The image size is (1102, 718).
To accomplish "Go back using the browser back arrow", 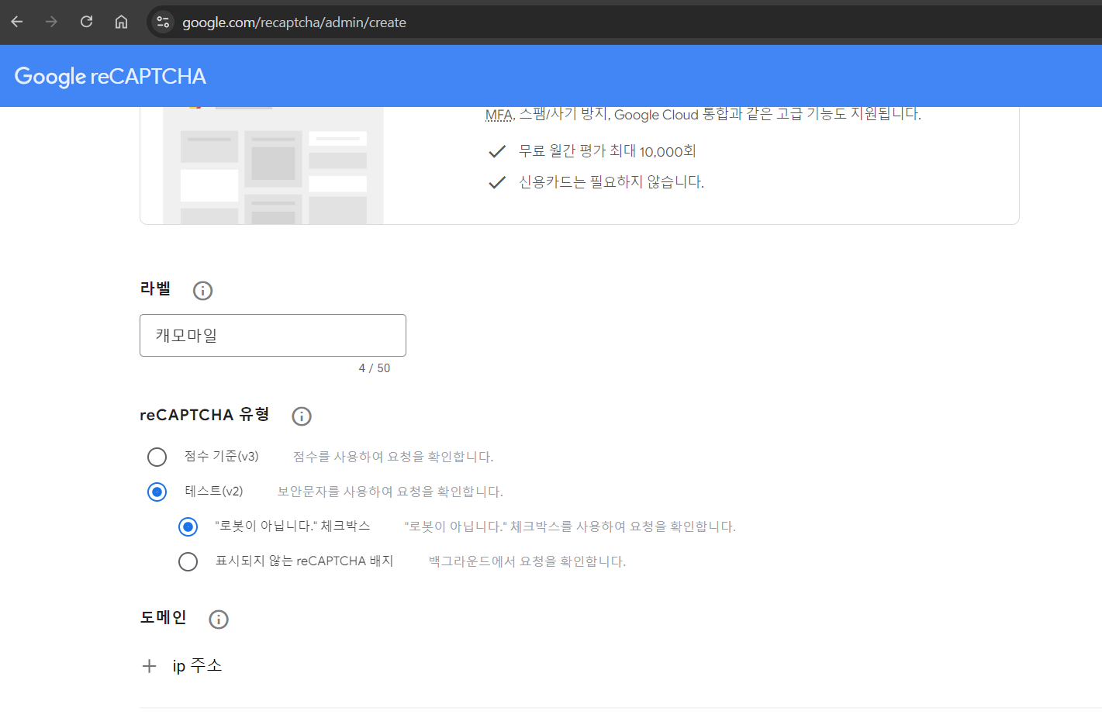I will click(x=17, y=22).
